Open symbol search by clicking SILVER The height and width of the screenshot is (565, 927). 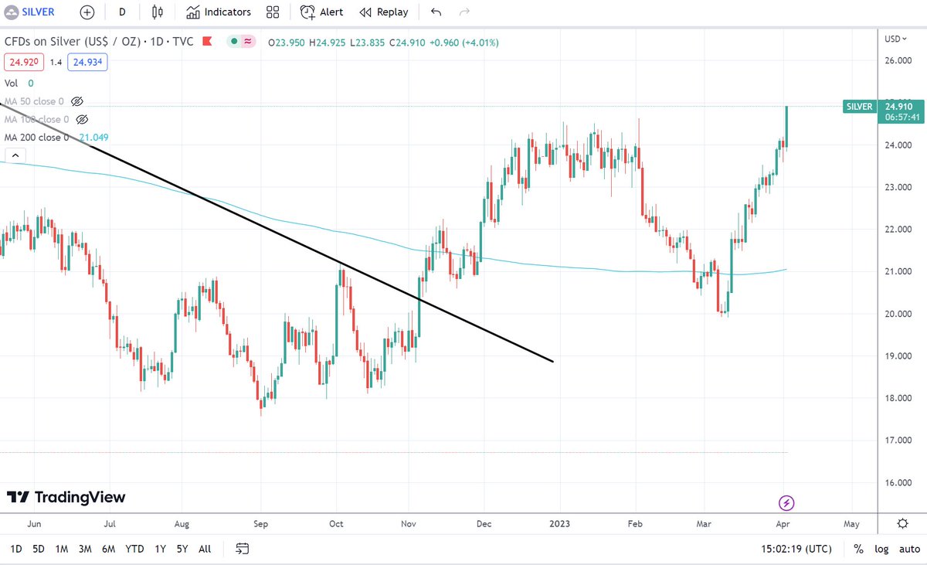tap(36, 12)
